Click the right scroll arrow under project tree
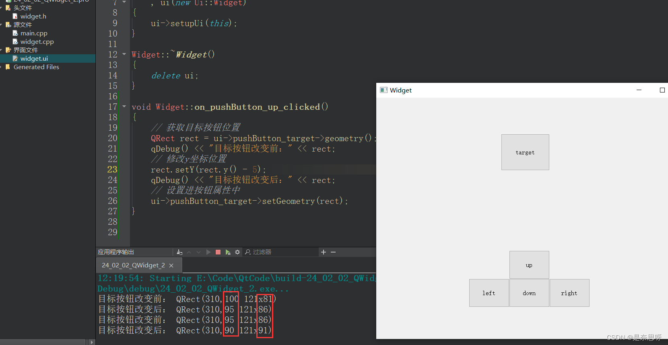 pos(92,342)
